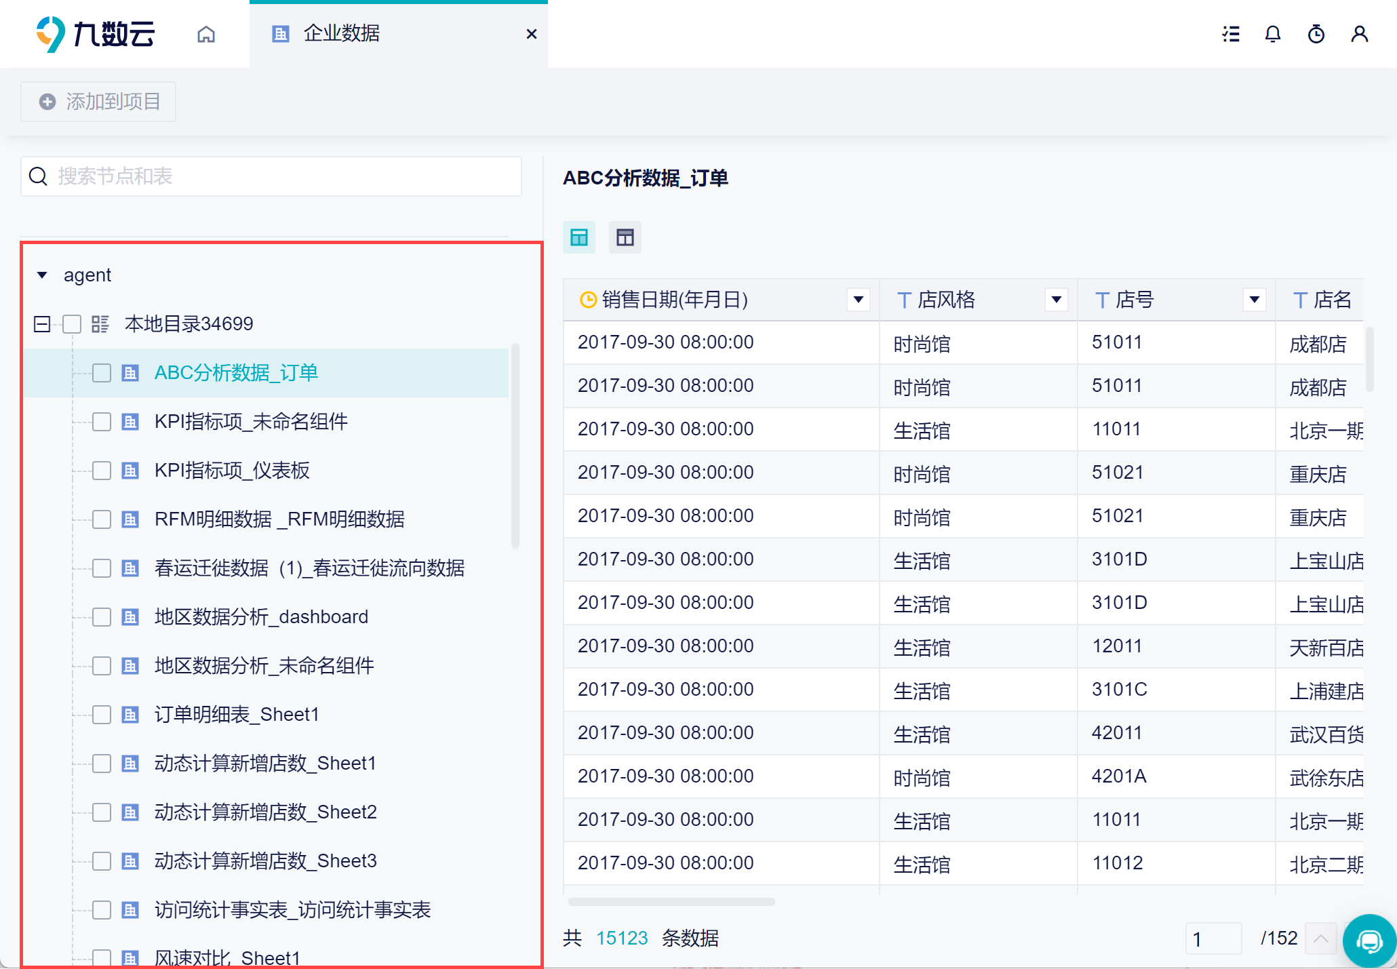Click the 15123 total rows link
Image resolution: width=1397 pixels, height=969 pixels.
(622, 938)
